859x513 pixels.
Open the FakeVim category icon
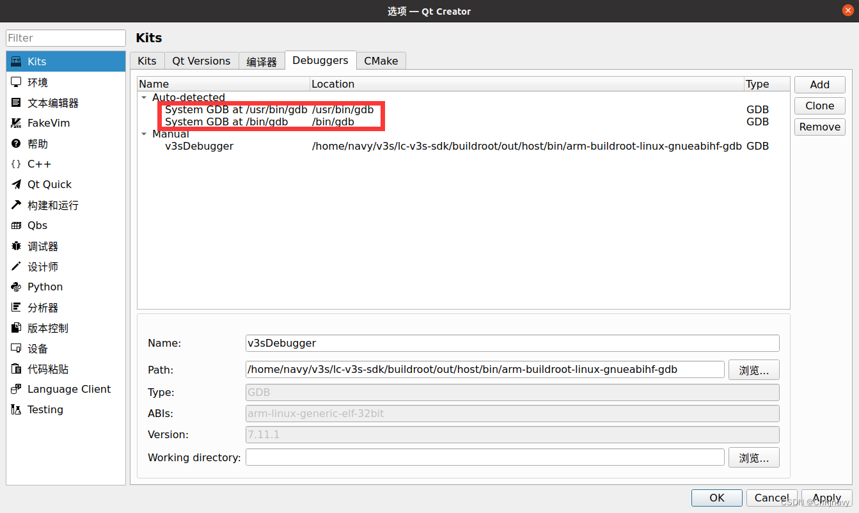click(x=17, y=123)
